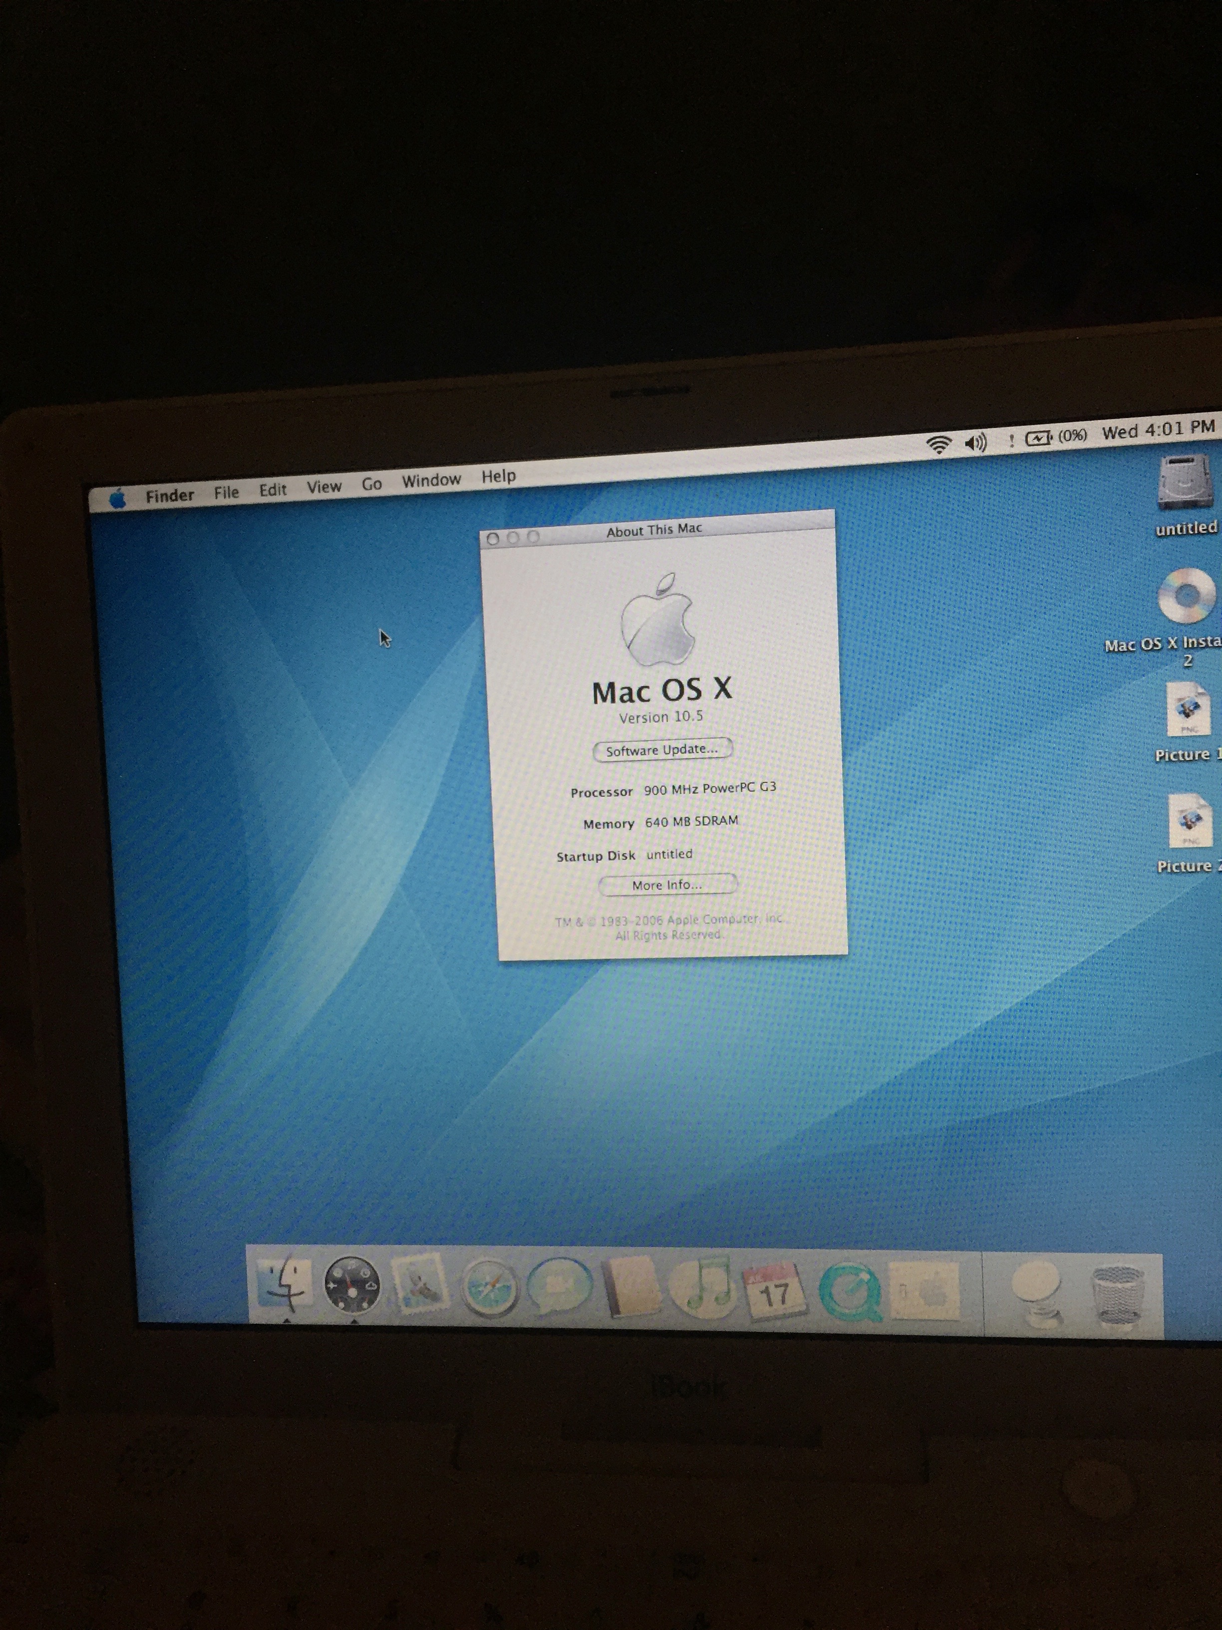Open the Go menu

click(x=371, y=484)
